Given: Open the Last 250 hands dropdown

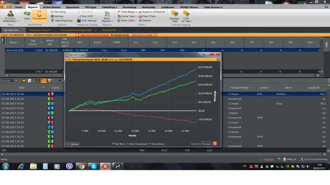Looking at the screenshot, I should (x=16, y=80).
